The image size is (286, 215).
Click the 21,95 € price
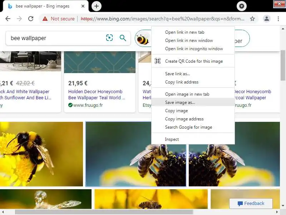(x=78, y=83)
